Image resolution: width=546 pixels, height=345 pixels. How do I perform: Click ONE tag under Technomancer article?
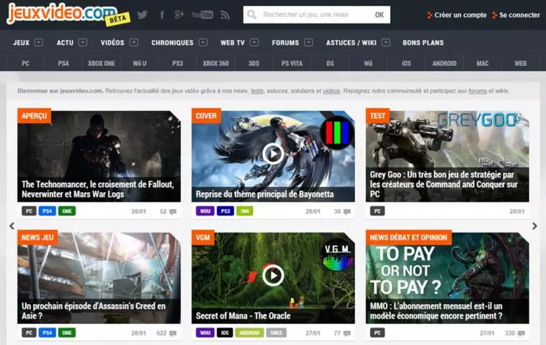click(x=67, y=211)
